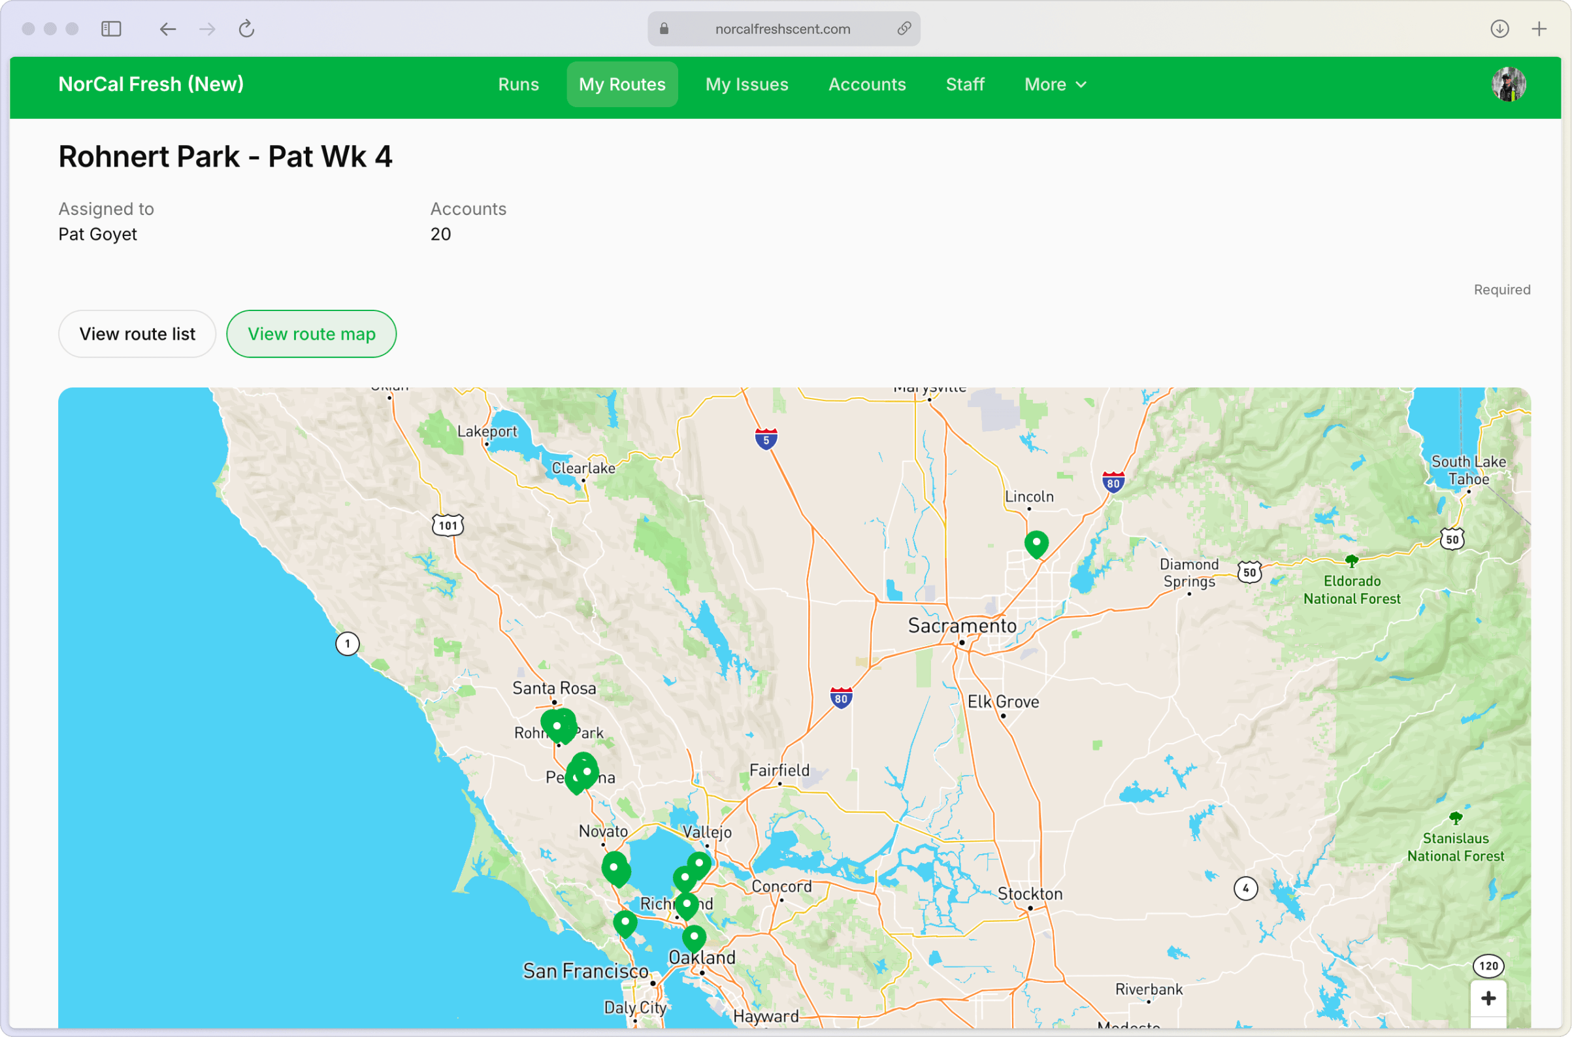Image resolution: width=1572 pixels, height=1037 pixels.
Task: Go to My Issues tab
Action: [747, 85]
